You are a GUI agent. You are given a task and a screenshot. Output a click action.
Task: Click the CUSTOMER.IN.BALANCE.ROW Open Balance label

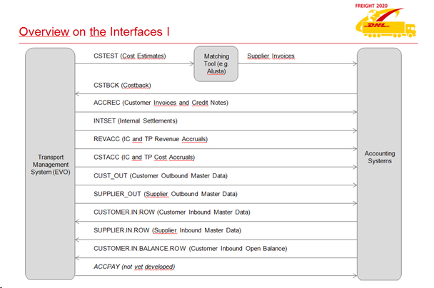click(x=191, y=249)
